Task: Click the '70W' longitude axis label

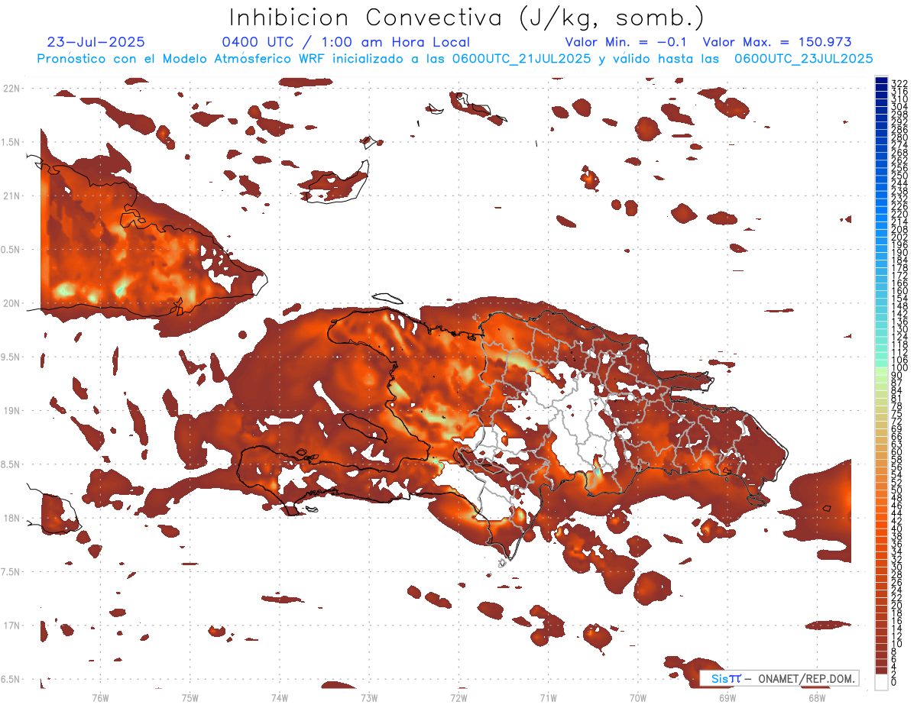Action: [x=637, y=698]
